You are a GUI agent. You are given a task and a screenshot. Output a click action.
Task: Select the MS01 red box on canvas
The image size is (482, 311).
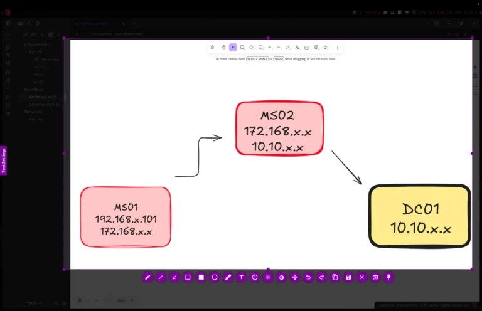[x=126, y=217]
